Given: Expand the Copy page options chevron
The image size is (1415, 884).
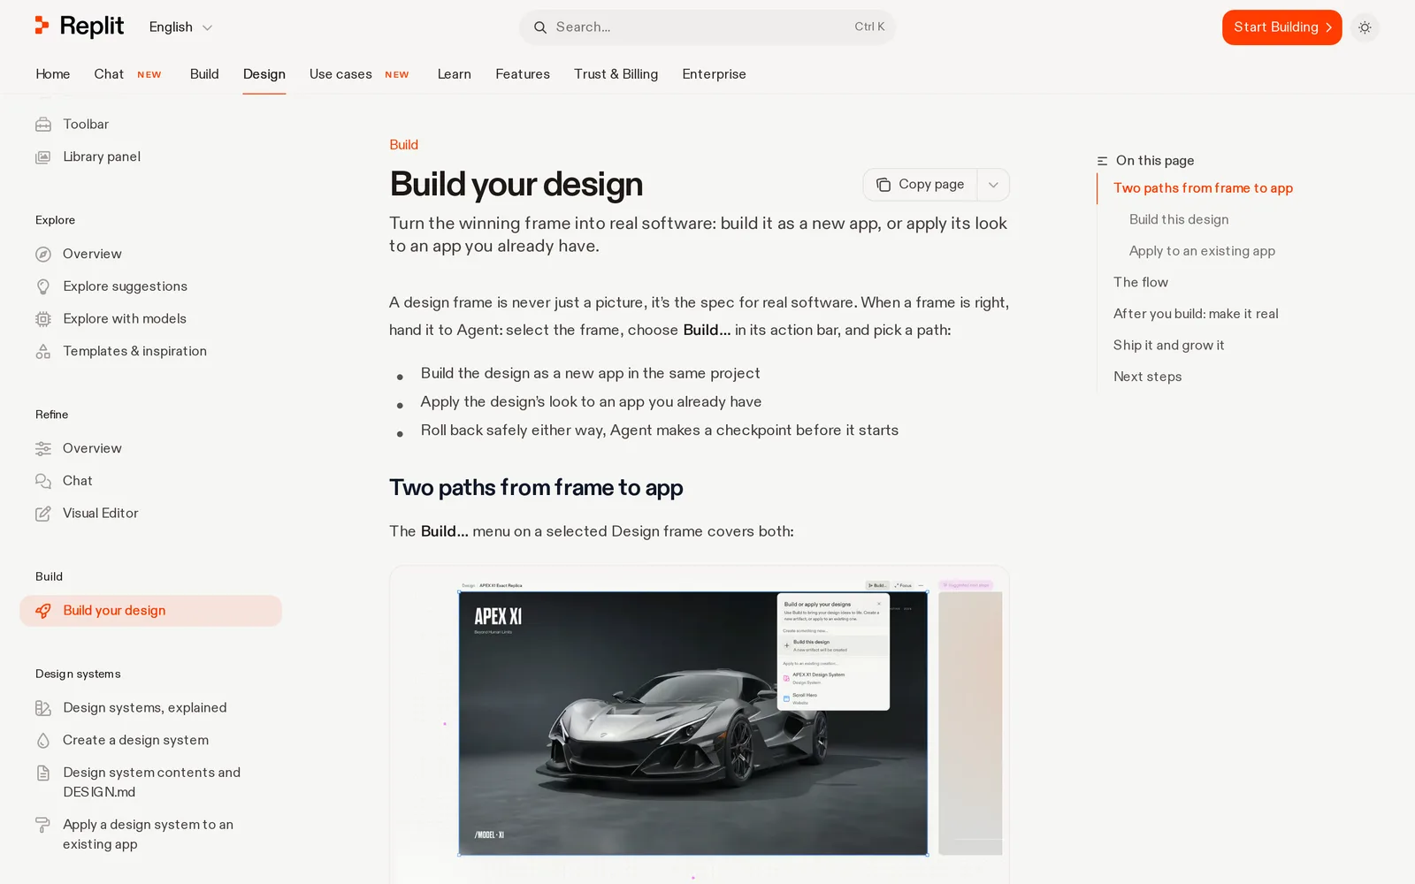Looking at the screenshot, I should (993, 185).
